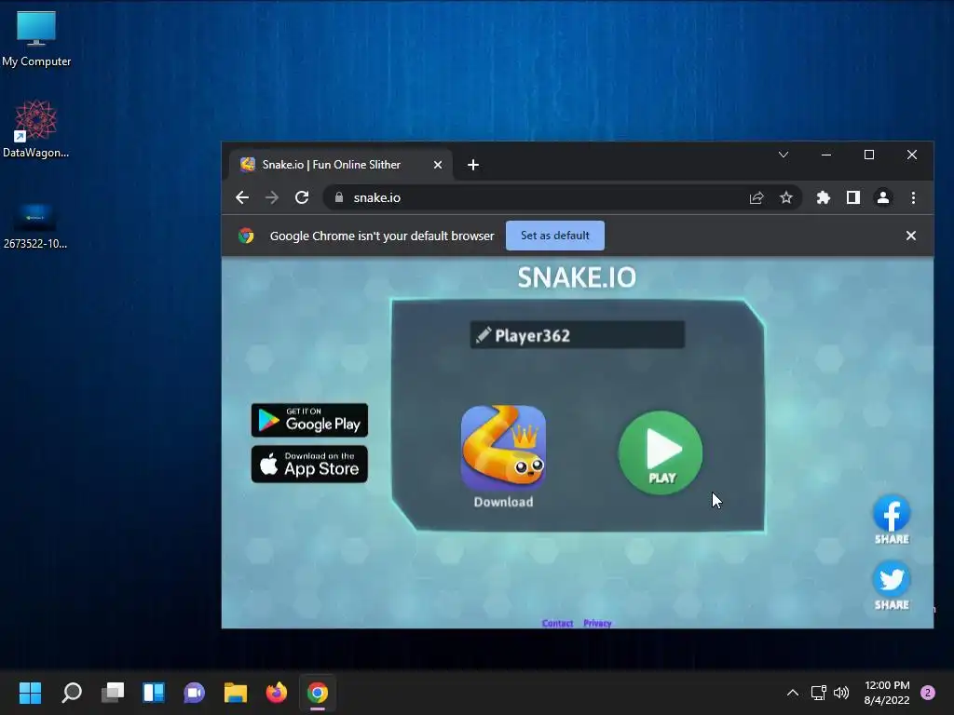
Task: Open the Contact link at page bottom
Action: click(x=557, y=623)
